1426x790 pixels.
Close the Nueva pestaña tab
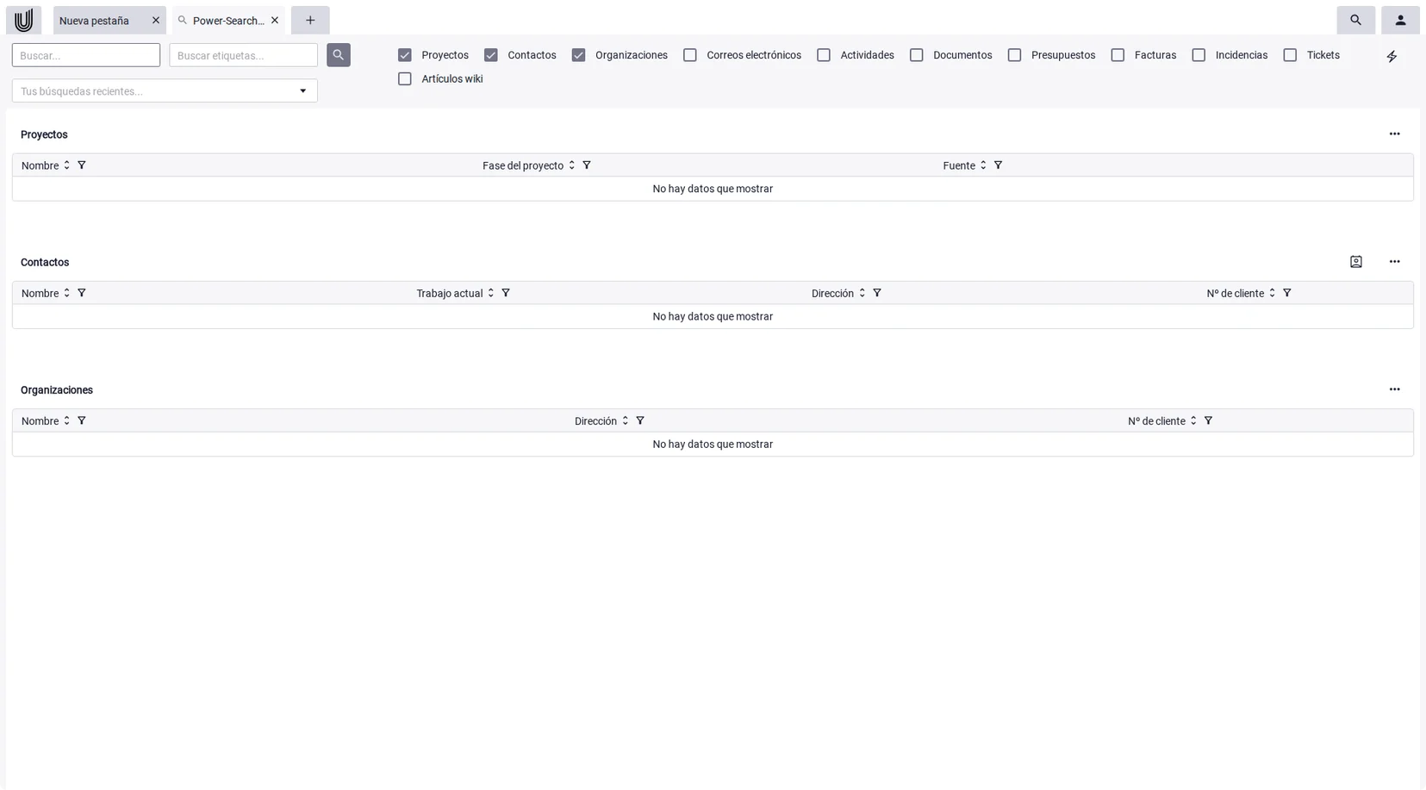pos(156,21)
